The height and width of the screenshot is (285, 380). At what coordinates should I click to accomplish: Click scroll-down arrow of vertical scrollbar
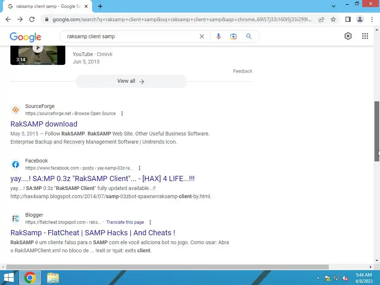coord(377,261)
